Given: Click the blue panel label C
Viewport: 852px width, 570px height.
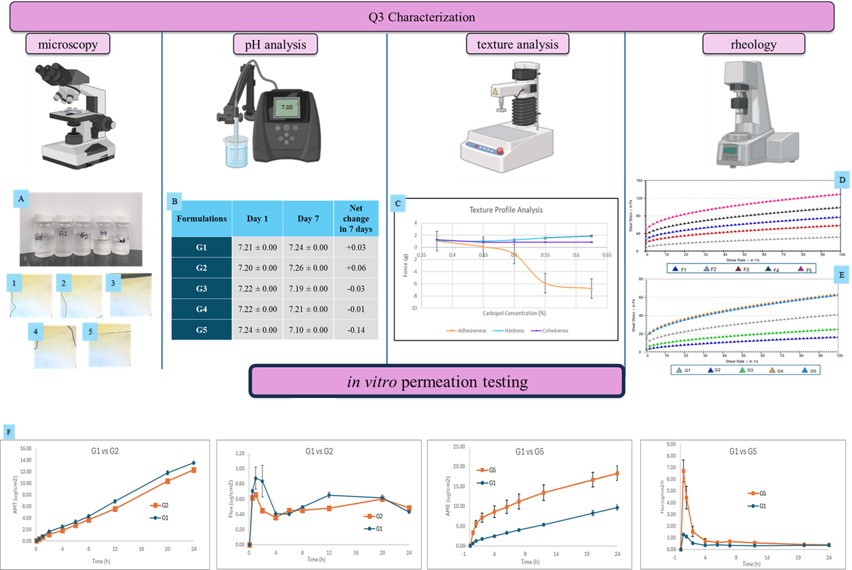Looking at the screenshot, I should click(x=398, y=203).
